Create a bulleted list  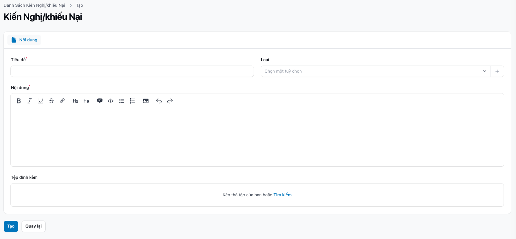(x=122, y=101)
